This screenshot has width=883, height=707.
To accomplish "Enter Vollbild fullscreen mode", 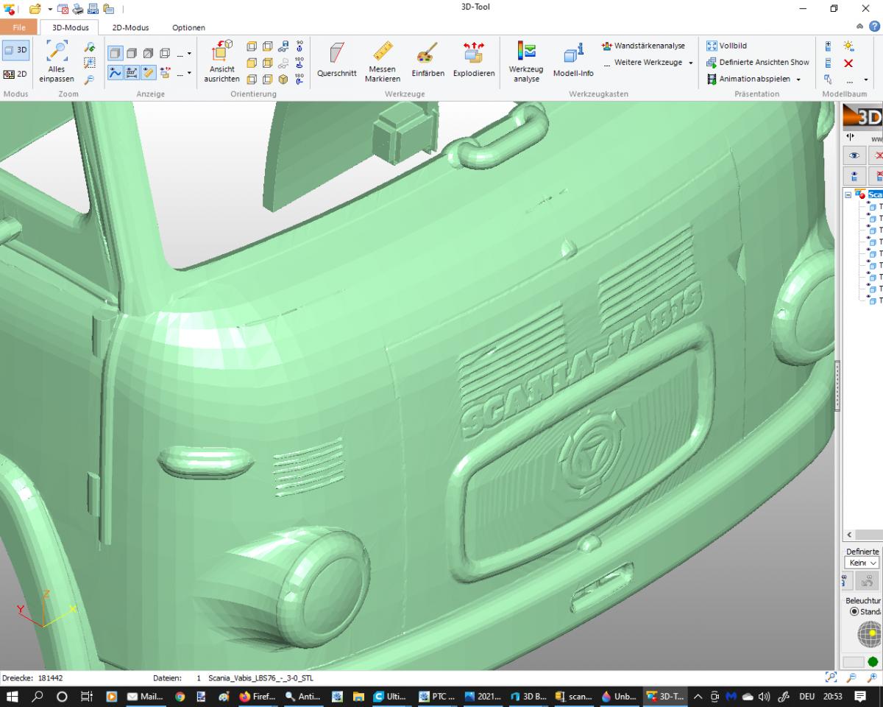I will tap(727, 46).
